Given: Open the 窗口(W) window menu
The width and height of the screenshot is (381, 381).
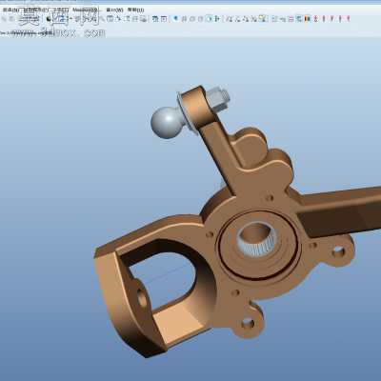Looking at the screenshot, I should 114,10.
